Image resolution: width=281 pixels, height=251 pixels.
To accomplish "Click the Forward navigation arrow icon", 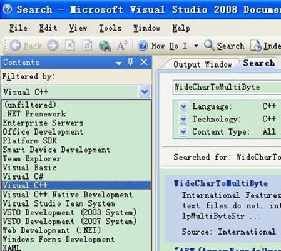I will click(x=53, y=45).
